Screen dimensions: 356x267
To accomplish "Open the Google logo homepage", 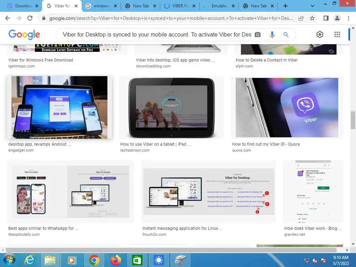I will (24, 34).
